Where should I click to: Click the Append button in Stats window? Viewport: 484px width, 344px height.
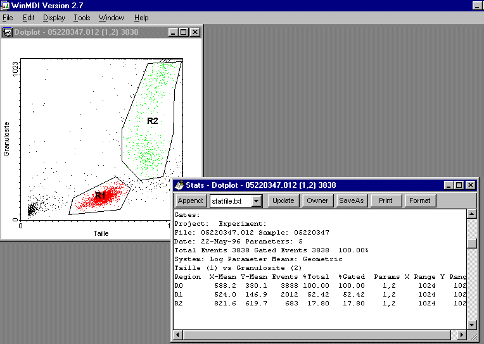tap(190, 201)
